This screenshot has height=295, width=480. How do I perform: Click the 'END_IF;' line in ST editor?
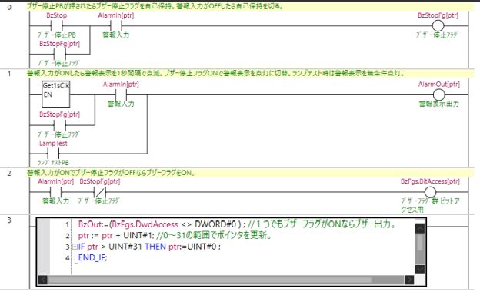click(93, 258)
